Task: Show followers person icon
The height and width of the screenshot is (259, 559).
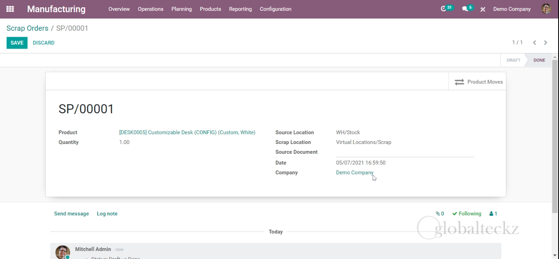Action: pyautogui.click(x=491, y=214)
